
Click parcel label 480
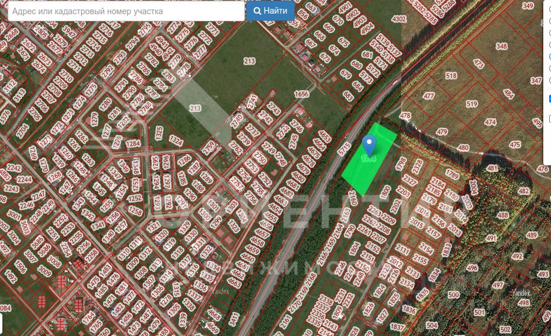pyautogui.click(x=463, y=148)
